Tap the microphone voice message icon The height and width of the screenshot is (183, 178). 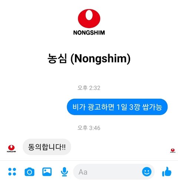coord(64,172)
